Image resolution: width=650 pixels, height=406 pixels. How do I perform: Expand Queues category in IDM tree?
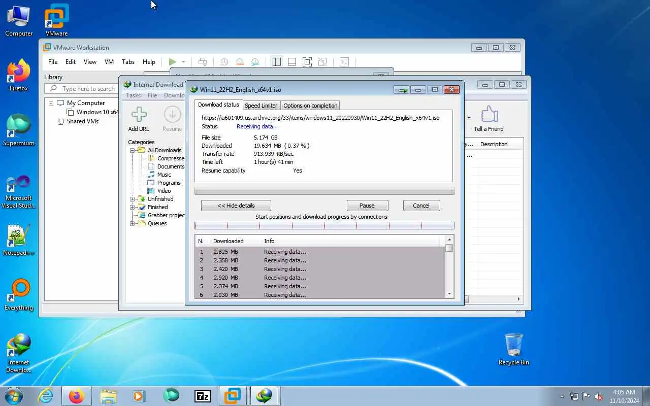(x=132, y=223)
